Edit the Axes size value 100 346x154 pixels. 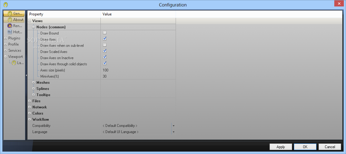tap(105, 70)
